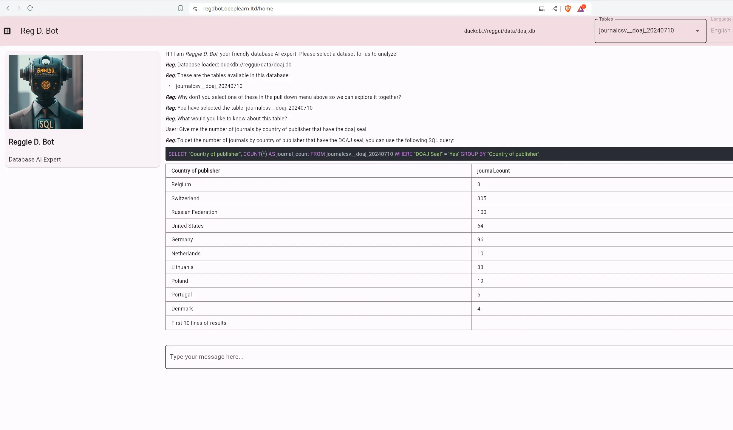Click the browser reload page icon
This screenshot has width=733, height=430.
(x=30, y=8)
